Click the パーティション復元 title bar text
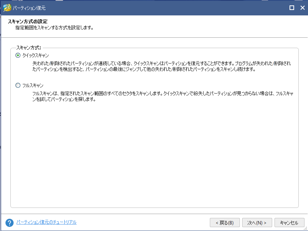The height and width of the screenshot is (231, 308). tap(29, 8)
